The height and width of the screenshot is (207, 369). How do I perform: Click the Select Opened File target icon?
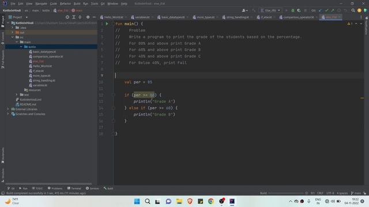67,17
